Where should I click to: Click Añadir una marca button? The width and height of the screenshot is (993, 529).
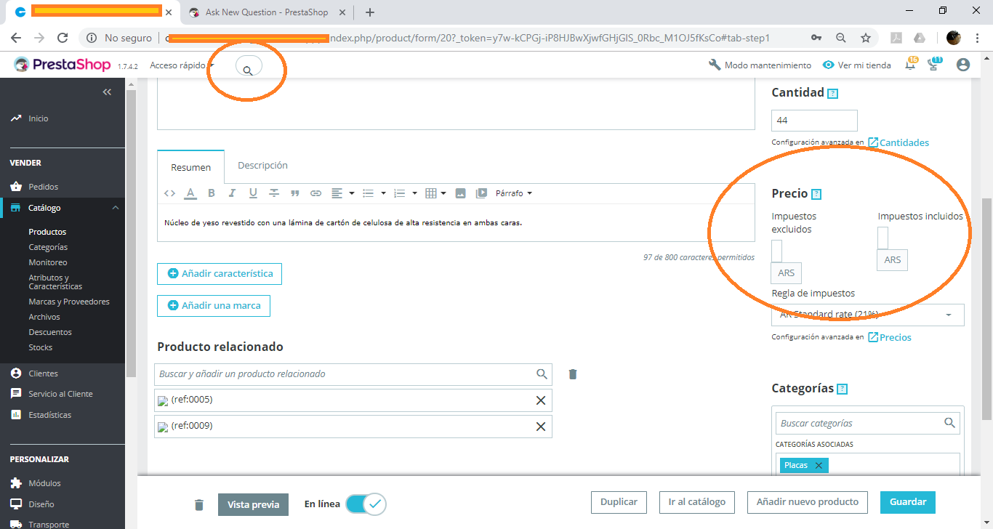click(x=214, y=306)
